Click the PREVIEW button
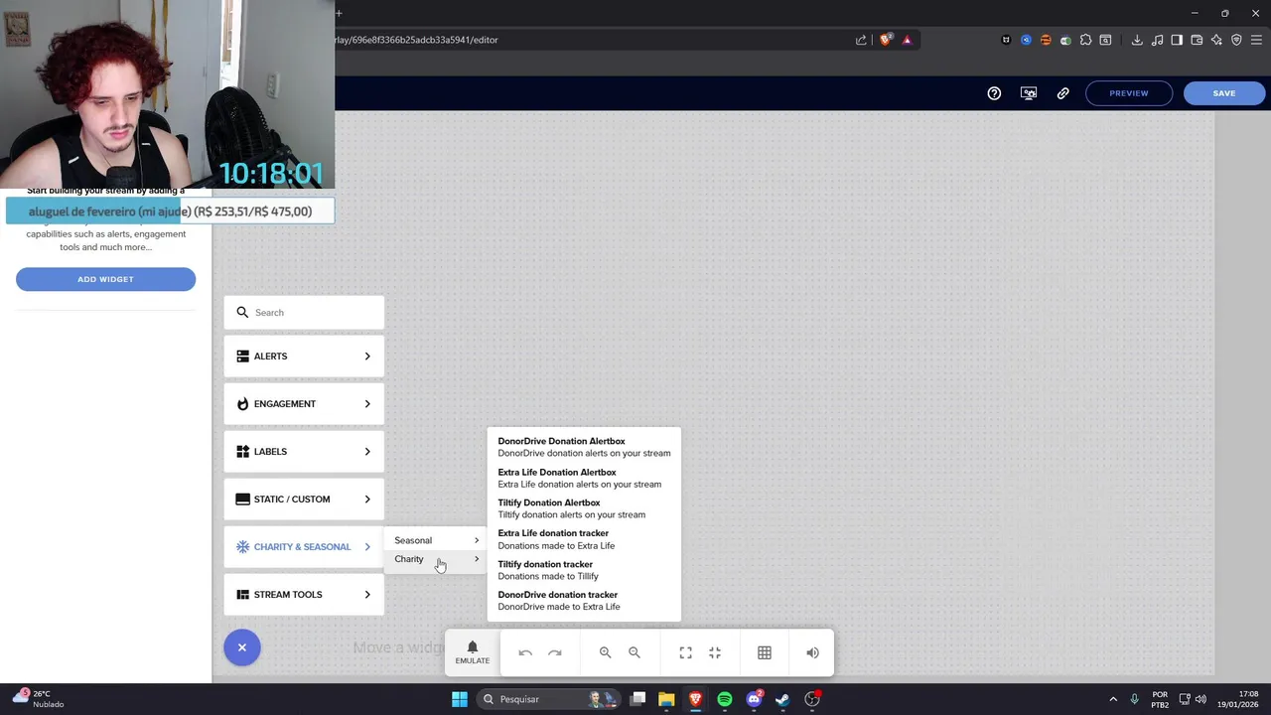 click(x=1129, y=93)
